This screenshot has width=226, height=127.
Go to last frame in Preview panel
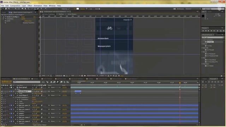coord(214,31)
